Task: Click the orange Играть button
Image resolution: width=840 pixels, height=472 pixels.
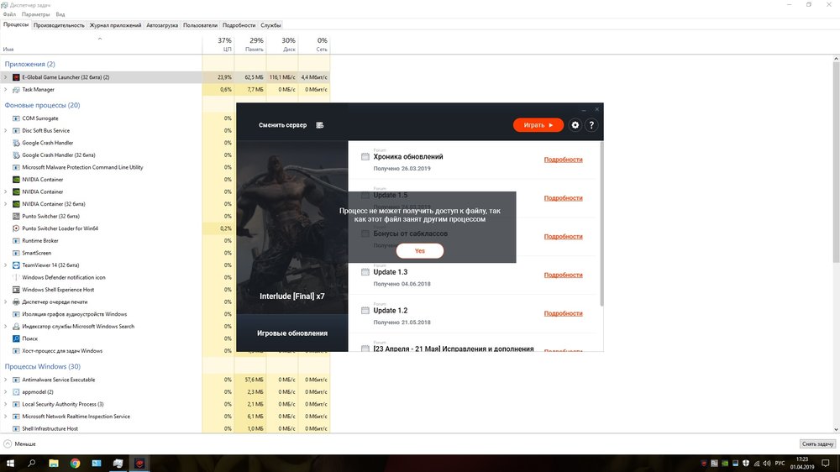Action: (x=538, y=125)
